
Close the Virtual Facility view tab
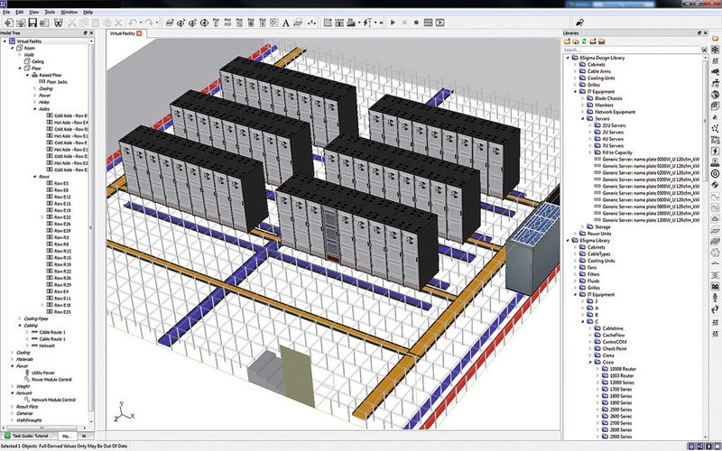pyautogui.click(x=140, y=33)
